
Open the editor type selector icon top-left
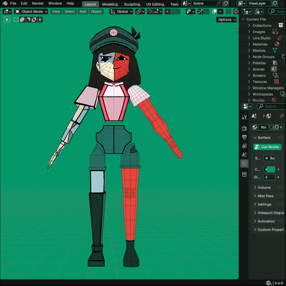pos(7,11)
